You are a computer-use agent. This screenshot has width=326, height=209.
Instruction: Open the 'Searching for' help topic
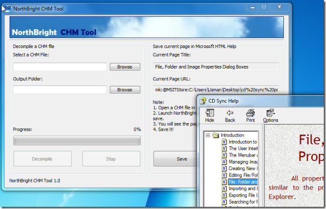click(x=243, y=202)
